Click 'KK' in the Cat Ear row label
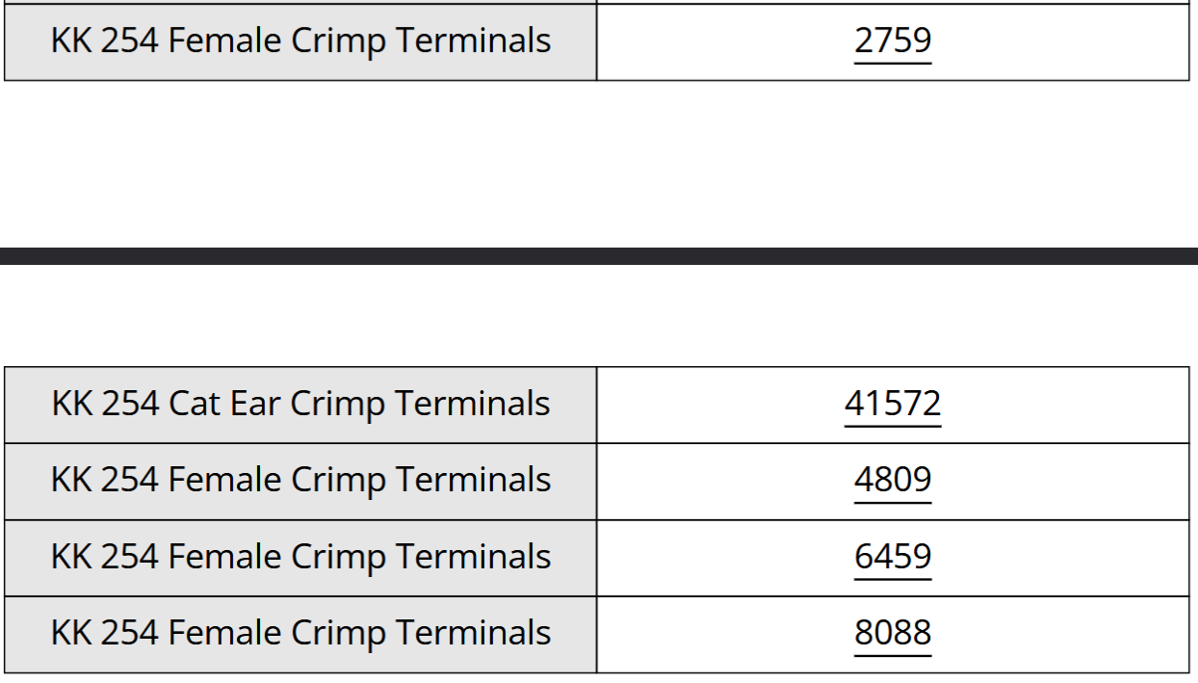The height and width of the screenshot is (683, 1198). tap(71, 404)
